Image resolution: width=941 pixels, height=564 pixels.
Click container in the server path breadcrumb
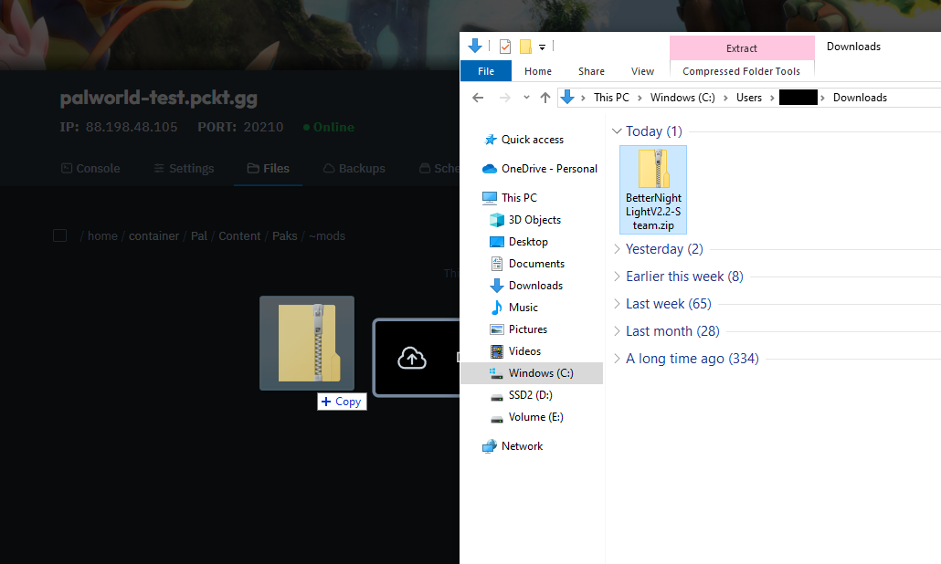[x=153, y=236]
